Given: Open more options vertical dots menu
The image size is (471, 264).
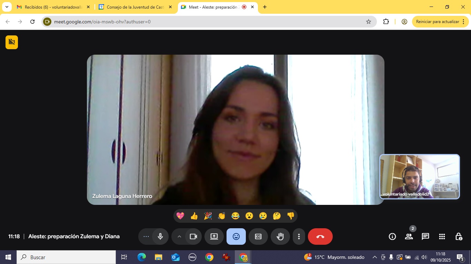Looking at the screenshot, I should click(x=299, y=236).
